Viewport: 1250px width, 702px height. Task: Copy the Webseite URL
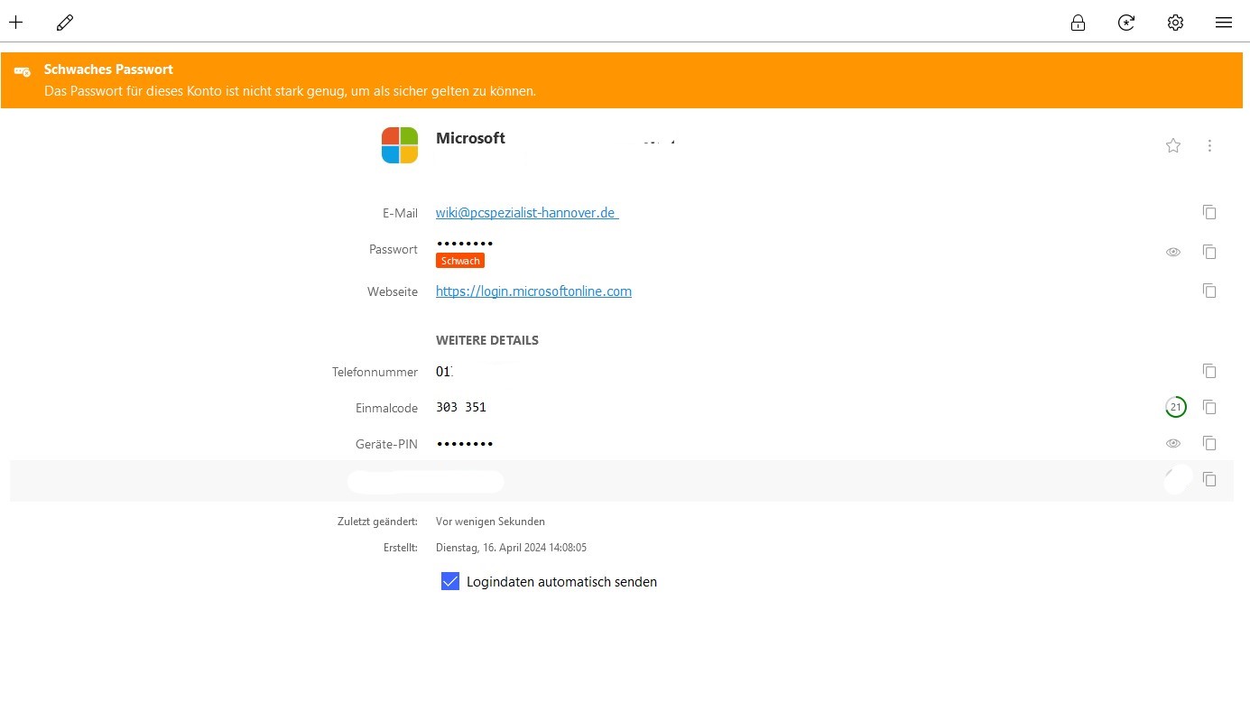coord(1209,291)
